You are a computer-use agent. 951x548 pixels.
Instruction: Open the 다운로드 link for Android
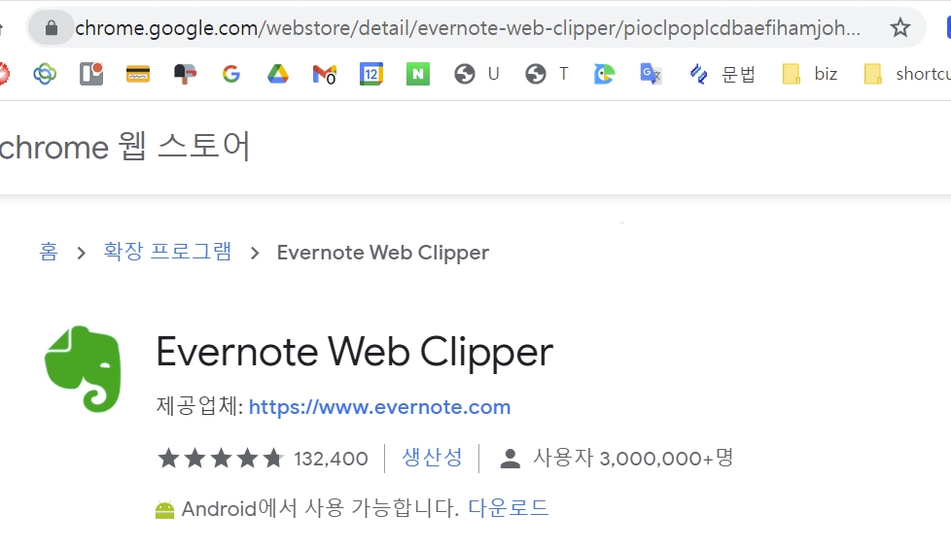click(509, 508)
